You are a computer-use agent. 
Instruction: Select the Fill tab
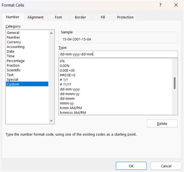pos(103,17)
